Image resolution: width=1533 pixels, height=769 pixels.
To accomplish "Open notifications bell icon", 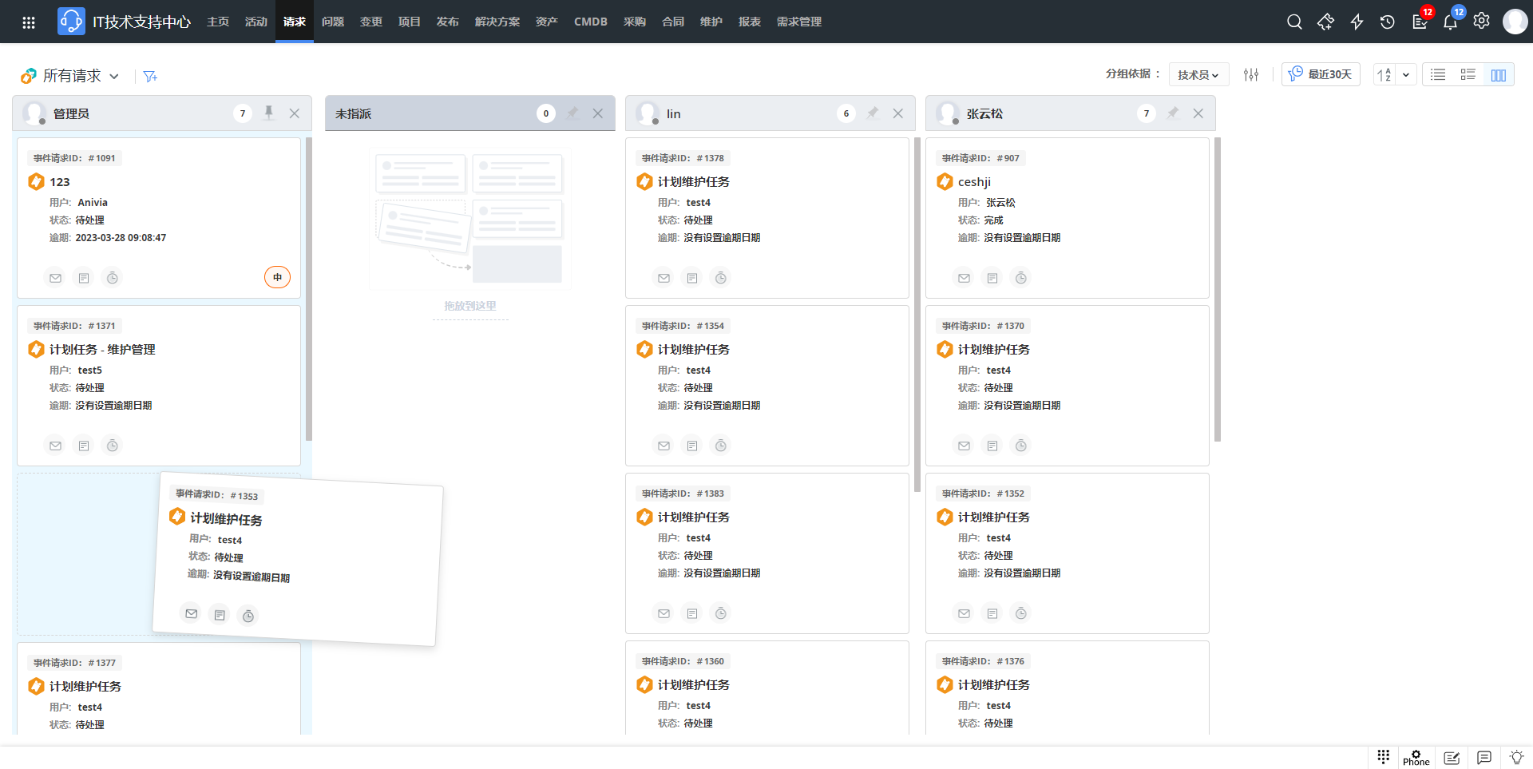I will (1450, 22).
